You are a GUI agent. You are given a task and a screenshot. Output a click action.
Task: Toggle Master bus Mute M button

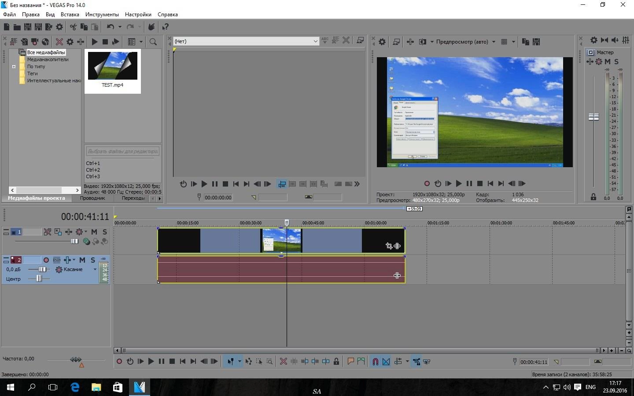pos(608,62)
